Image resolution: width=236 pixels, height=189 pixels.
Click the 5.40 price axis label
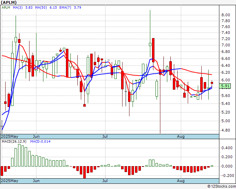pyautogui.click(x=226, y=103)
